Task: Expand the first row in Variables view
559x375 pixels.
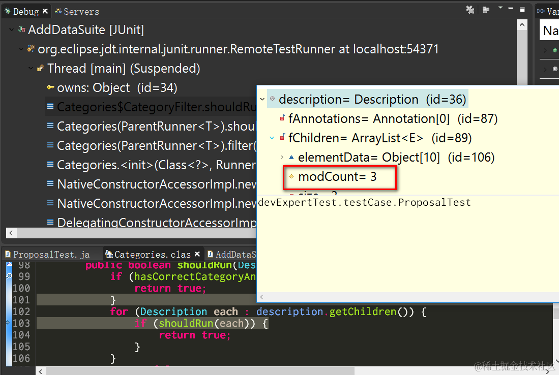Action: [545, 50]
